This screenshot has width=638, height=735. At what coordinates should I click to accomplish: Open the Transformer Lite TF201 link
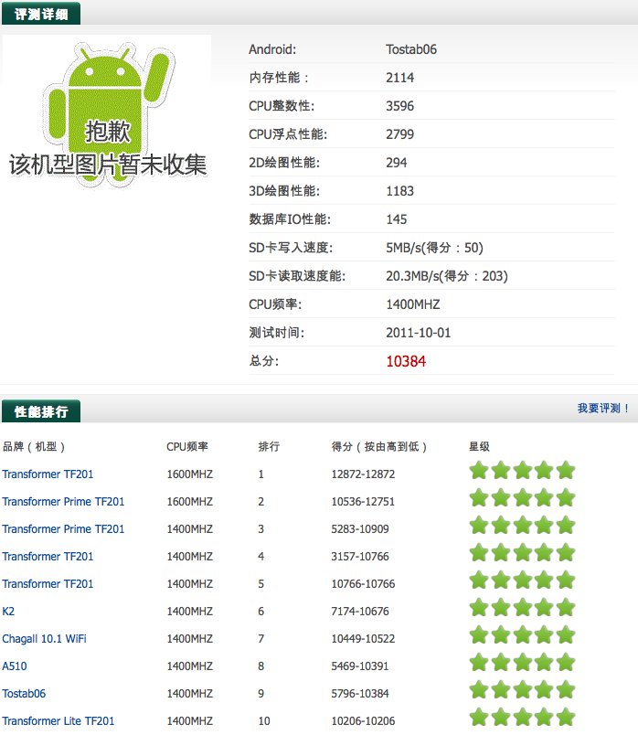pos(58,721)
